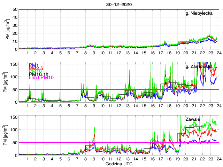Select the 'g. Zarnowska' station label
This screenshot has width=223, height=167.
[x=199, y=66]
